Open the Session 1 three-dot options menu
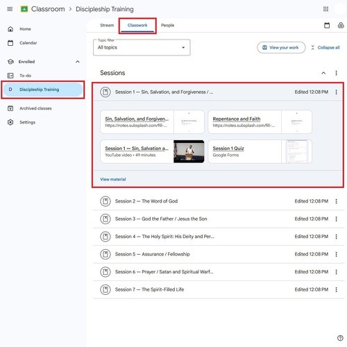Viewport: 347px width, 347px height. tap(336, 92)
